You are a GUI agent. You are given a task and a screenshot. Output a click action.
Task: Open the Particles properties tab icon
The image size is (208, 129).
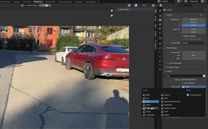tap(160, 52)
